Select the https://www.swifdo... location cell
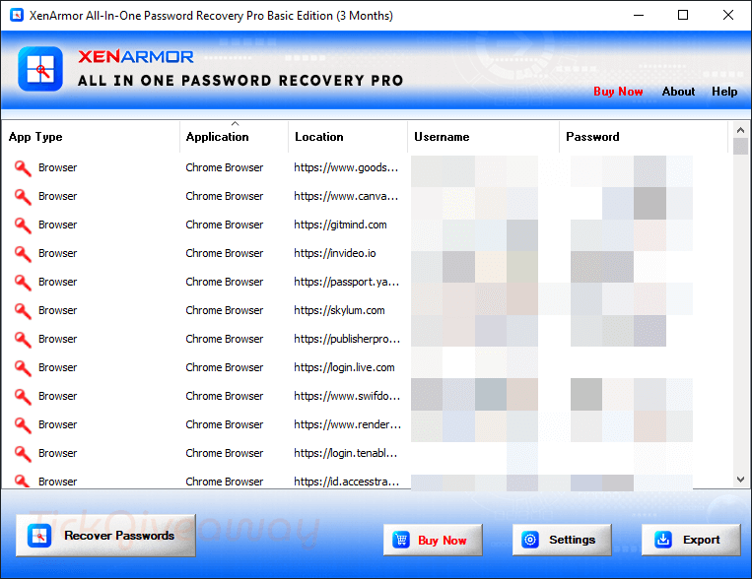The width and height of the screenshot is (752, 579). coord(347,396)
